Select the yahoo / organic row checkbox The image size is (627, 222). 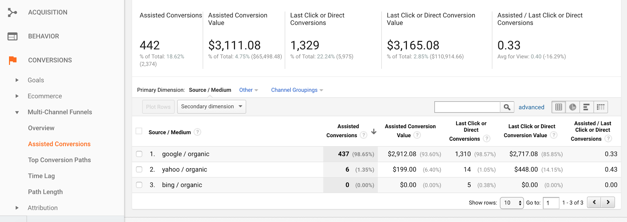[139, 170]
